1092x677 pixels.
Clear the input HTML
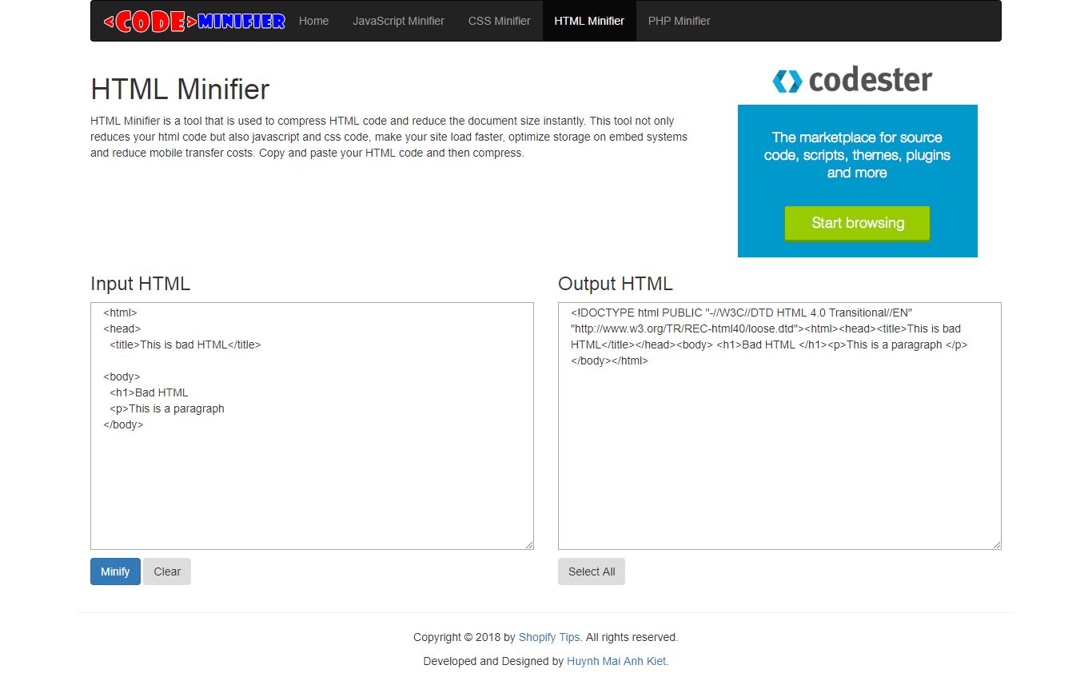pos(167,571)
